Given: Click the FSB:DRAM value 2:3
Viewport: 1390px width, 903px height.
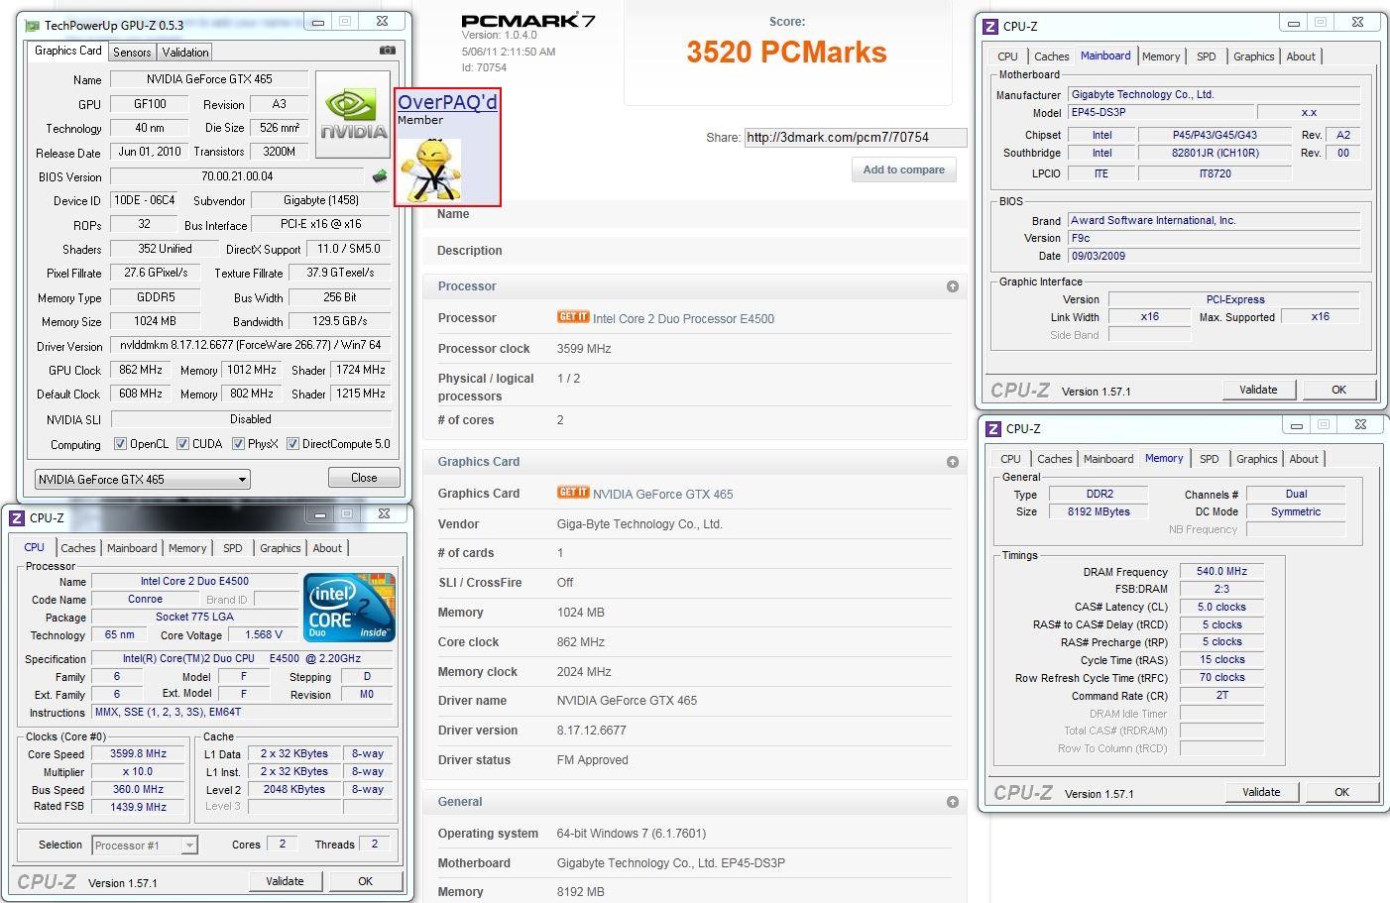Looking at the screenshot, I should coord(1221,589).
